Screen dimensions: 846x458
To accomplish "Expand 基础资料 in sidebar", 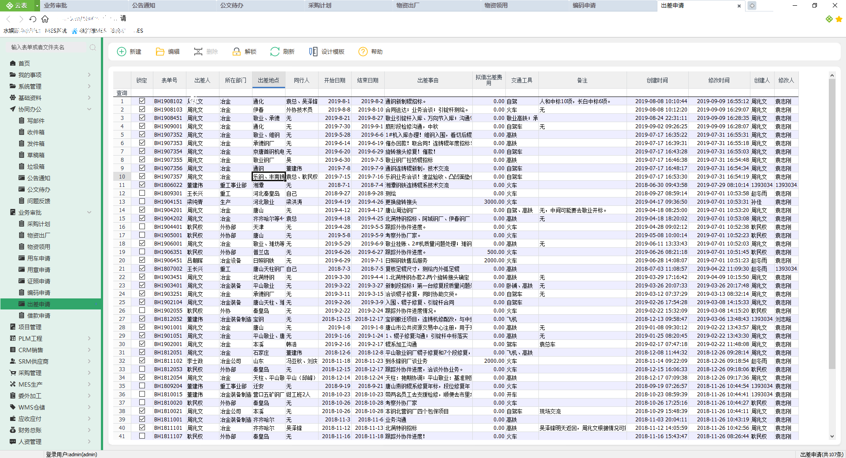I will click(x=89, y=98).
